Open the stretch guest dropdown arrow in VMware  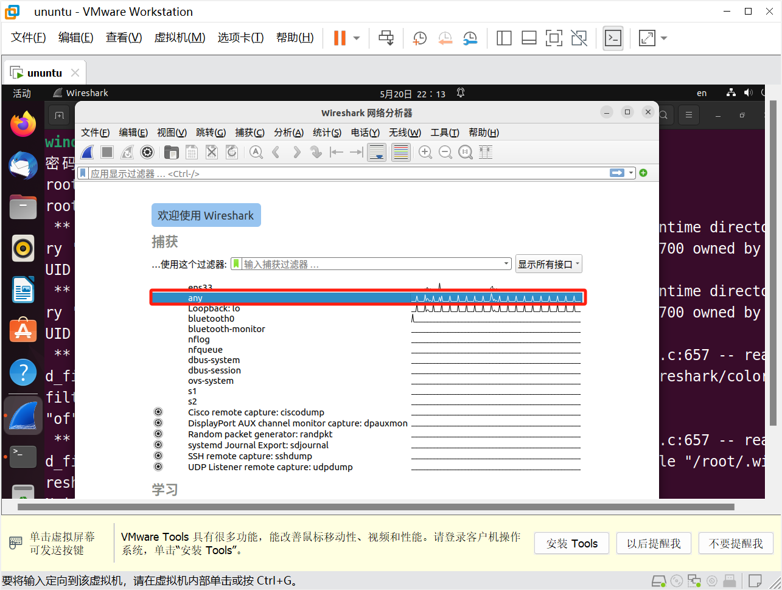coord(664,38)
